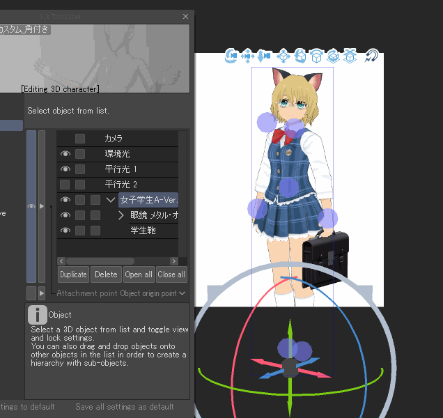Hide the 眼鏡 メタル object

click(x=65, y=215)
